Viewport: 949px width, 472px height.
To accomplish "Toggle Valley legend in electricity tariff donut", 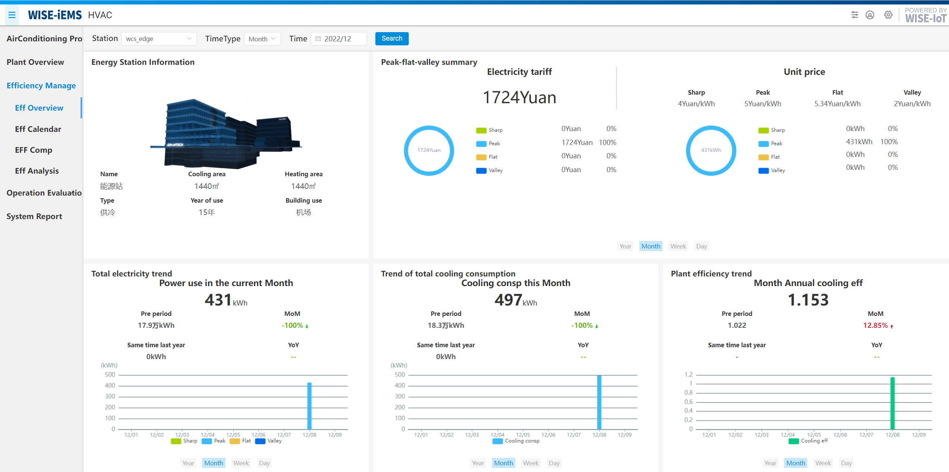I will tap(489, 170).
